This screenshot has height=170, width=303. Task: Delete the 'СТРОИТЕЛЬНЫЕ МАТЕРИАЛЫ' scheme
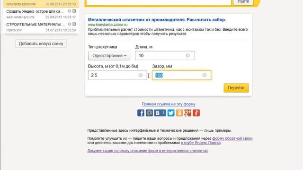pyautogui.click(x=74, y=24)
